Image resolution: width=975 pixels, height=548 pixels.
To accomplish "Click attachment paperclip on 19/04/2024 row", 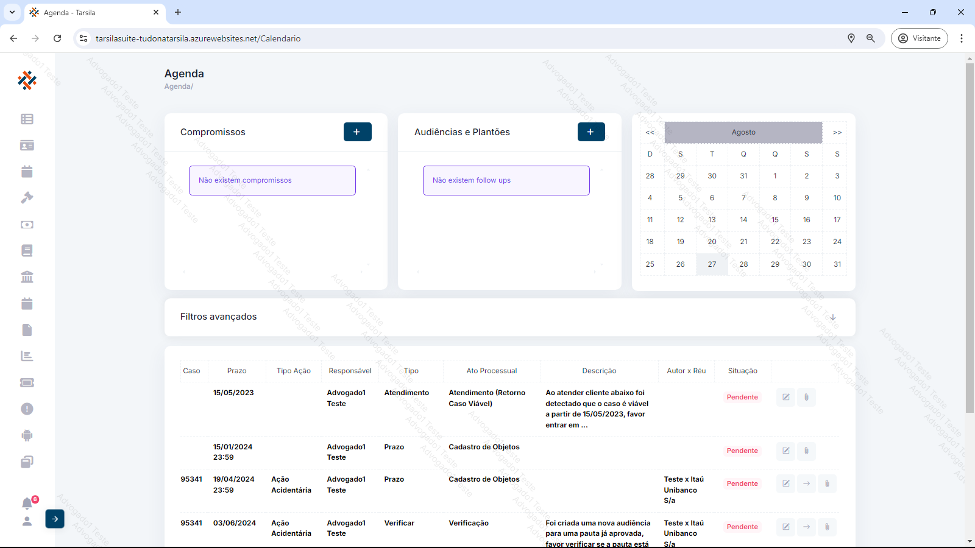I will click(x=827, y=483).
